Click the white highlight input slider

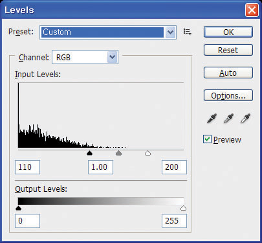pyautogui.click(x=147, y=153)
